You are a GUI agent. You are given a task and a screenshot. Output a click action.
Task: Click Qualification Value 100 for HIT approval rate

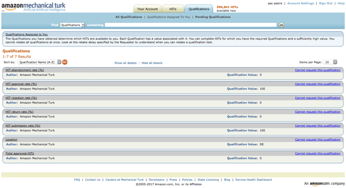[x=263, y=89]
